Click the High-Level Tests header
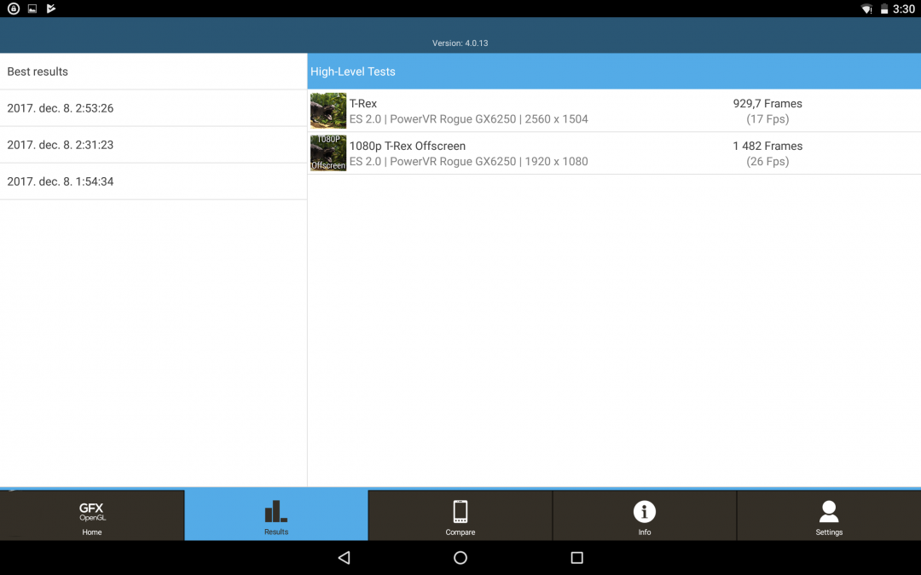 click(x=614, y=72)
